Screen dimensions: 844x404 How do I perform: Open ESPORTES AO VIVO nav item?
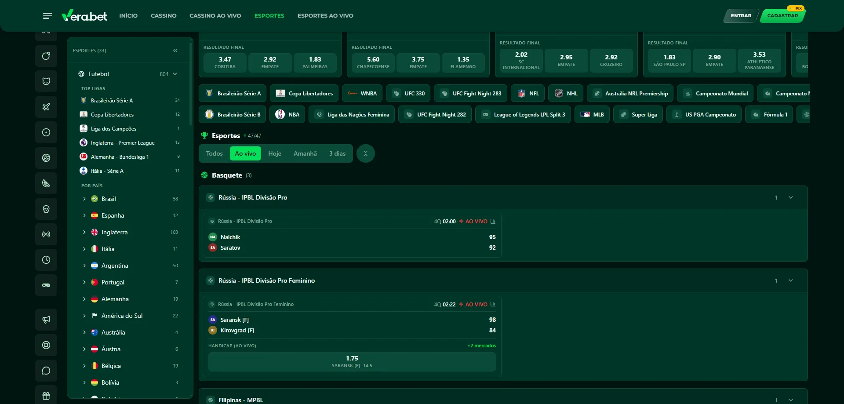pos(325,16)
